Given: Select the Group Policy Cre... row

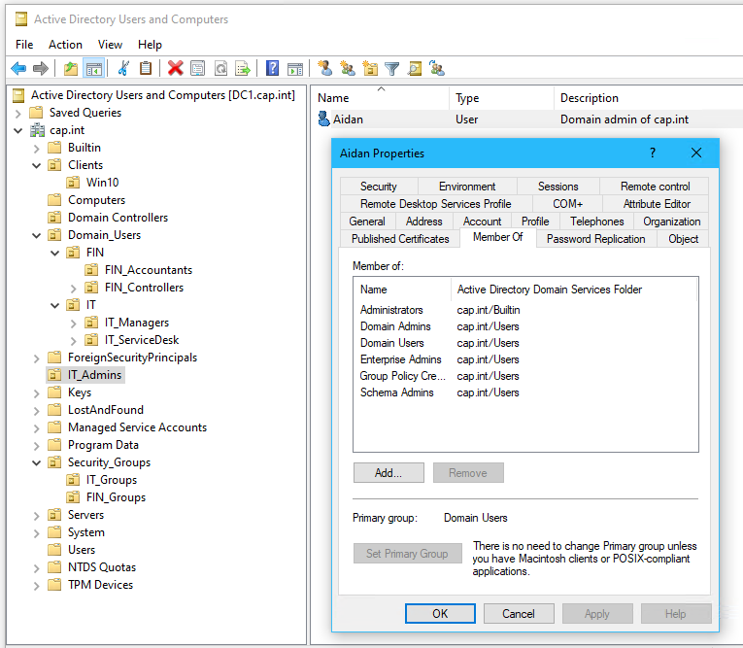Looking at the screenshot, I should [x=525, y=376].
